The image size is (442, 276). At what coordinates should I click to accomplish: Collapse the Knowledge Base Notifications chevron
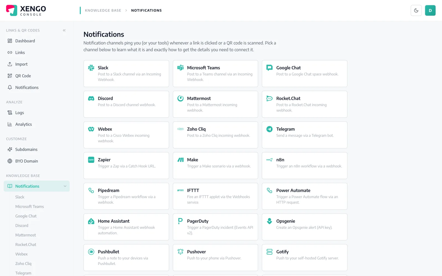(x=65, y=186)
